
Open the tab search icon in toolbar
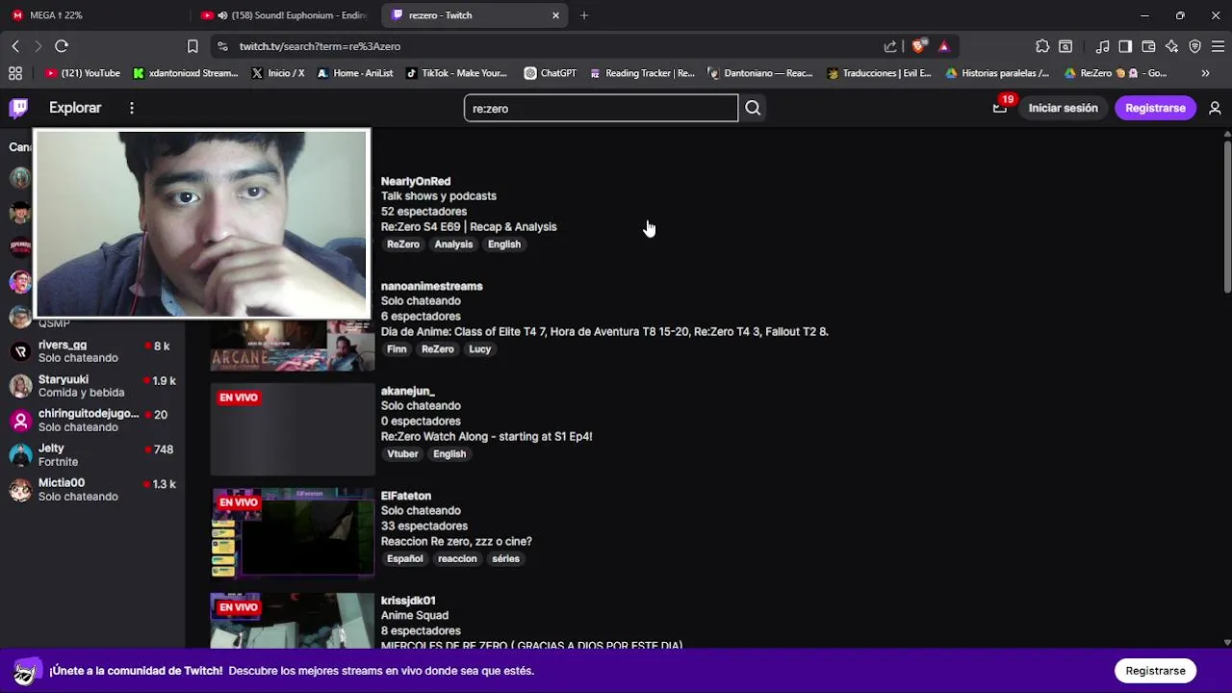click(1065, 46)
